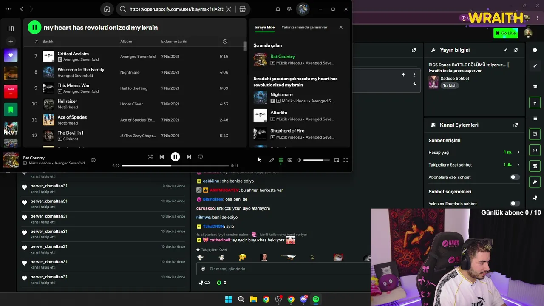
Task: Toggle repeat mode
Action: coord(200,156)
